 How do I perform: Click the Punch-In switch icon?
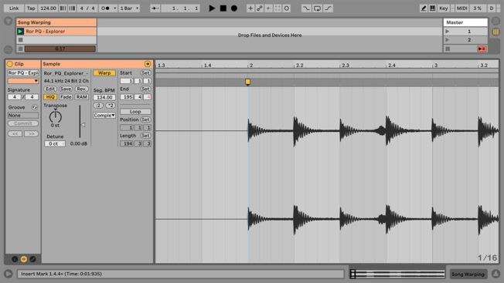[306, 8]
